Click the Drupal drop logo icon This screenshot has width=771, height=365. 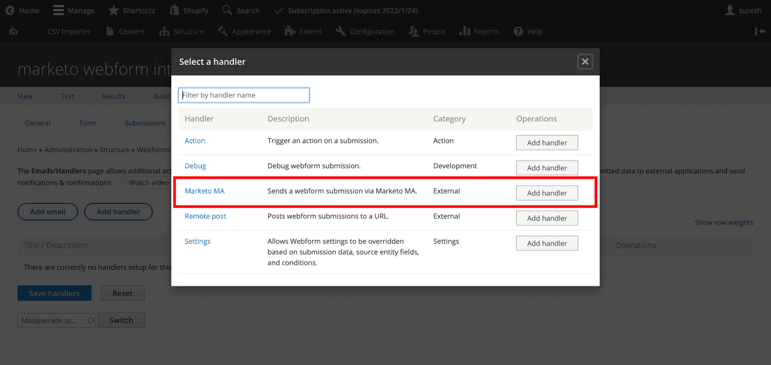click(x=14, y=32)
